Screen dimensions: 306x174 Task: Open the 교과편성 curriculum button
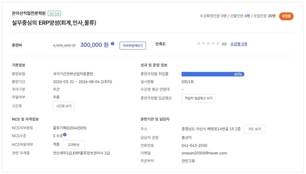(74, 144)
